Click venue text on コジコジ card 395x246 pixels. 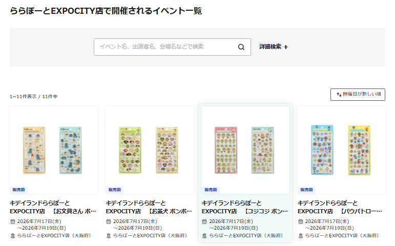tap(246, 236)
